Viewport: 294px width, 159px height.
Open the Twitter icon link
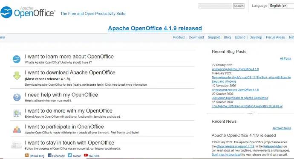pyautogui.click(x=70, y=155)
